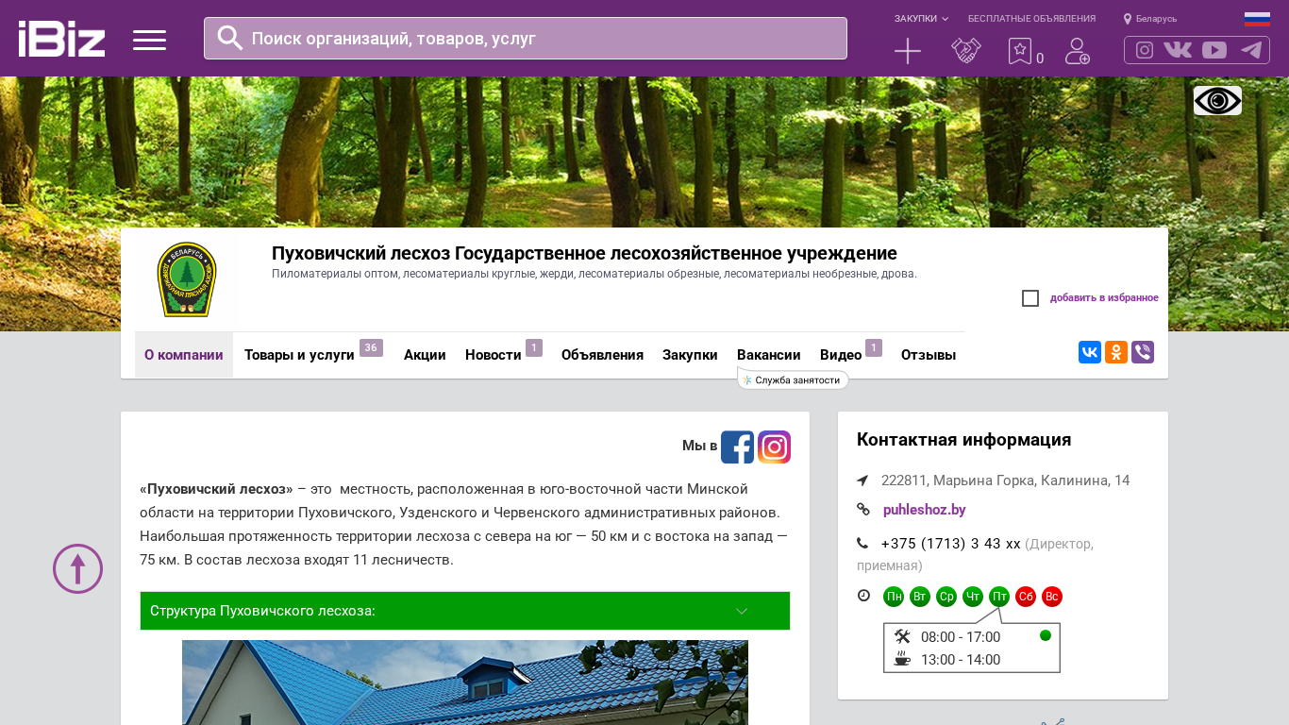Open iBiz Telegram from the header
Screen dimensions: 1289x725
(x=1251, y=50)
